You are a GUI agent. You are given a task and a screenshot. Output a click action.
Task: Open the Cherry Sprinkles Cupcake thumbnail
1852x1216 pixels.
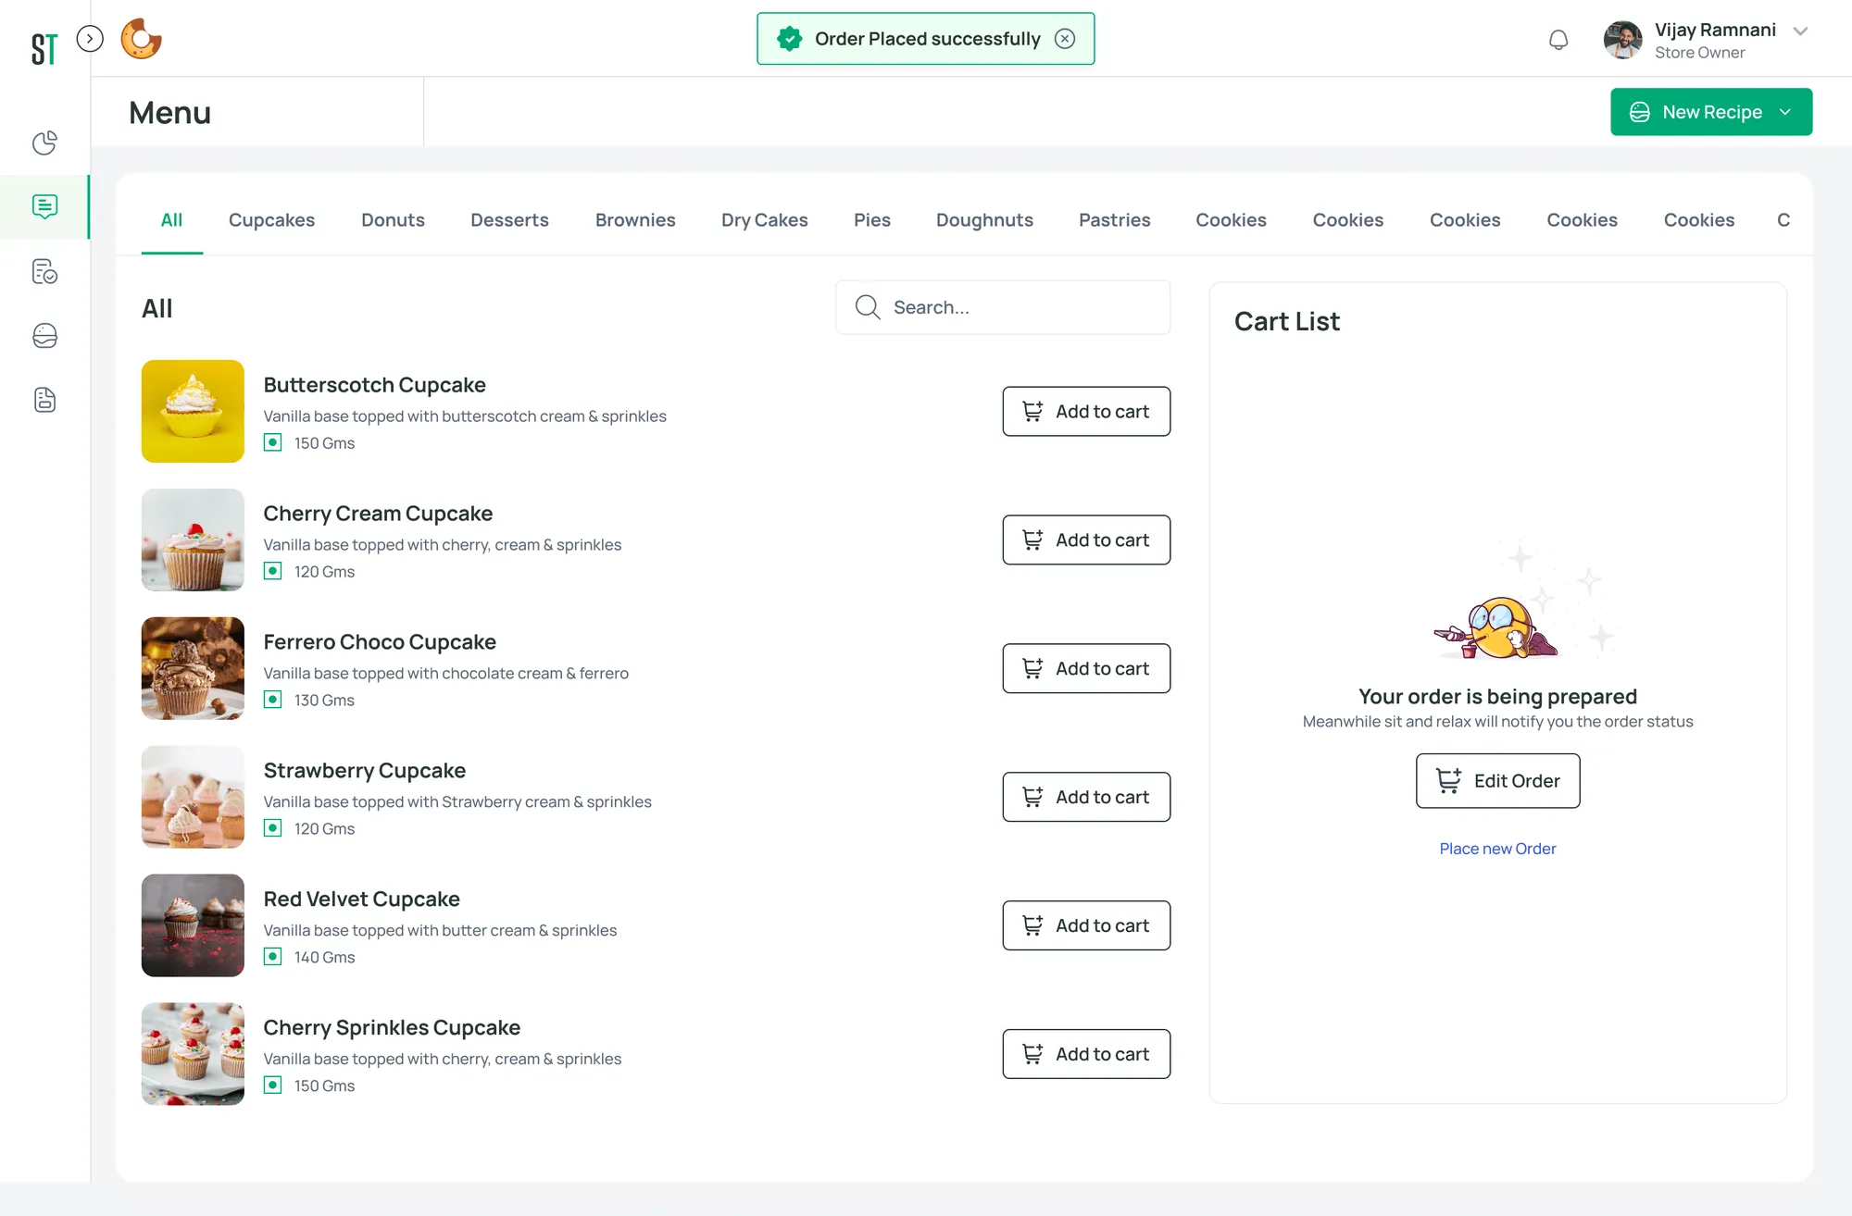coord(193,1054)
